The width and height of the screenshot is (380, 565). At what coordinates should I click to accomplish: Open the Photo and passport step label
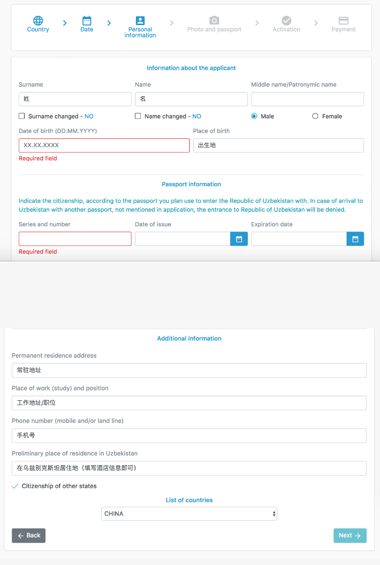pos(214,29)
